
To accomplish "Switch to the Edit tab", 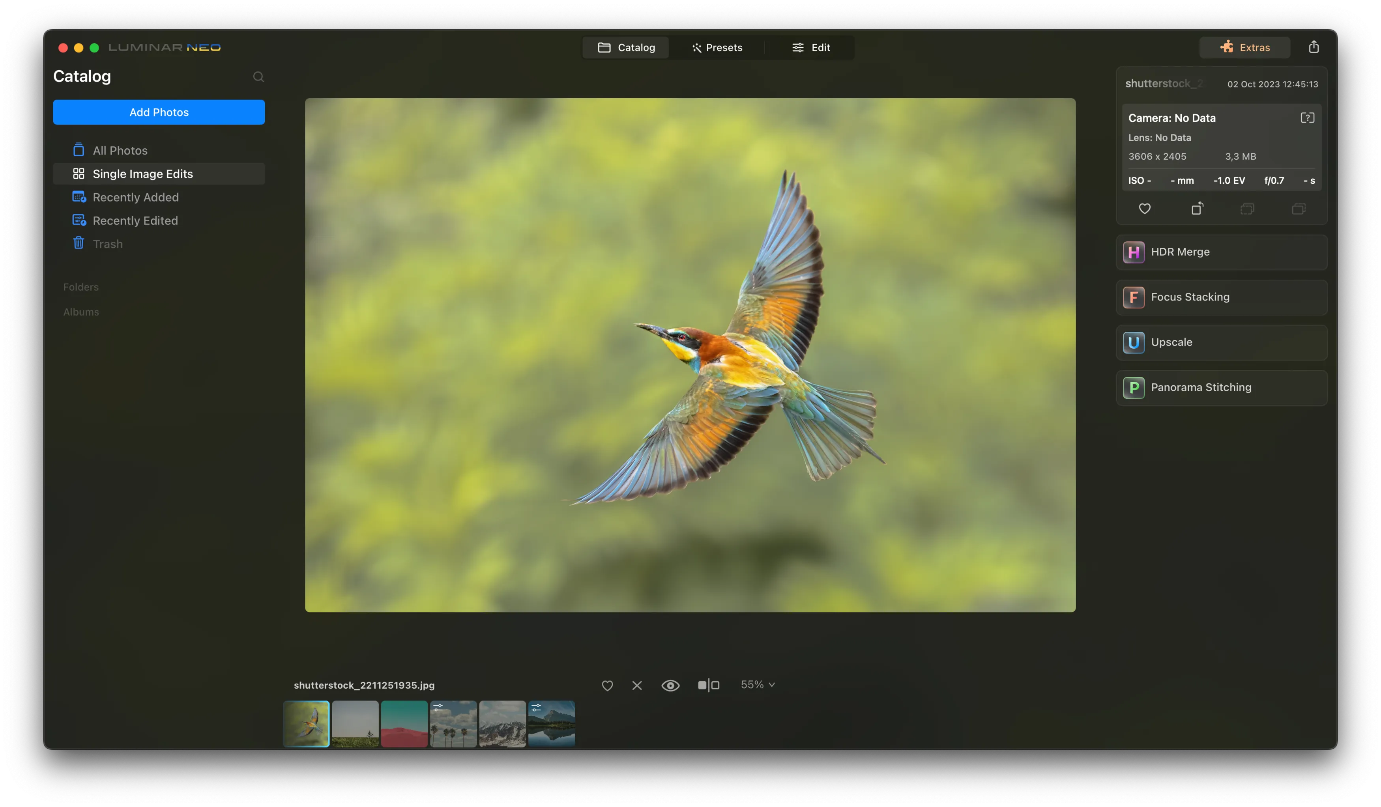I will [811, 48].
